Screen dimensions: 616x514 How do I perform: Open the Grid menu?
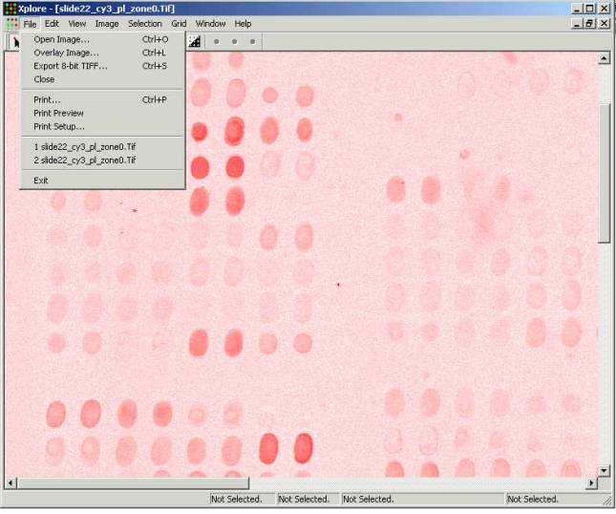click(x=179, y=24)
